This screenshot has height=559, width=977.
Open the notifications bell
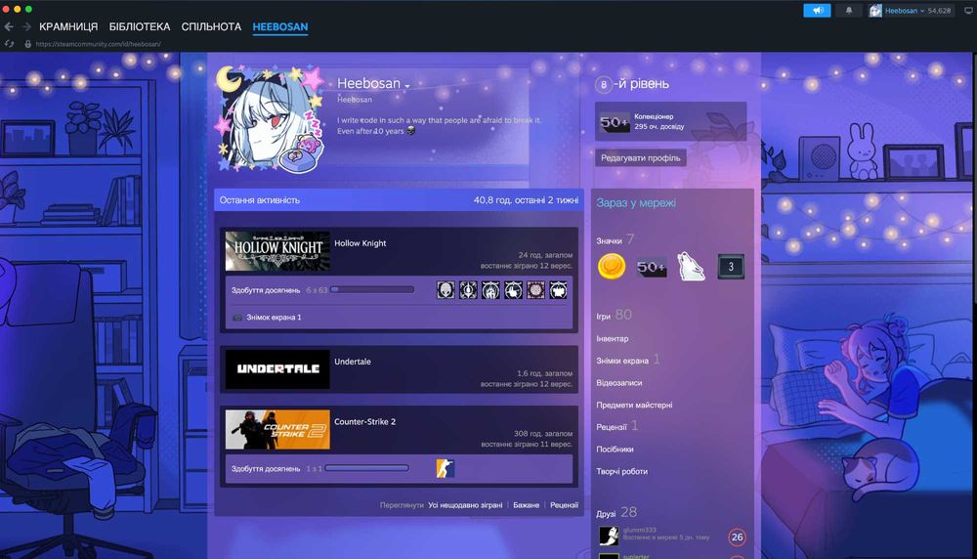click(849, 10)
